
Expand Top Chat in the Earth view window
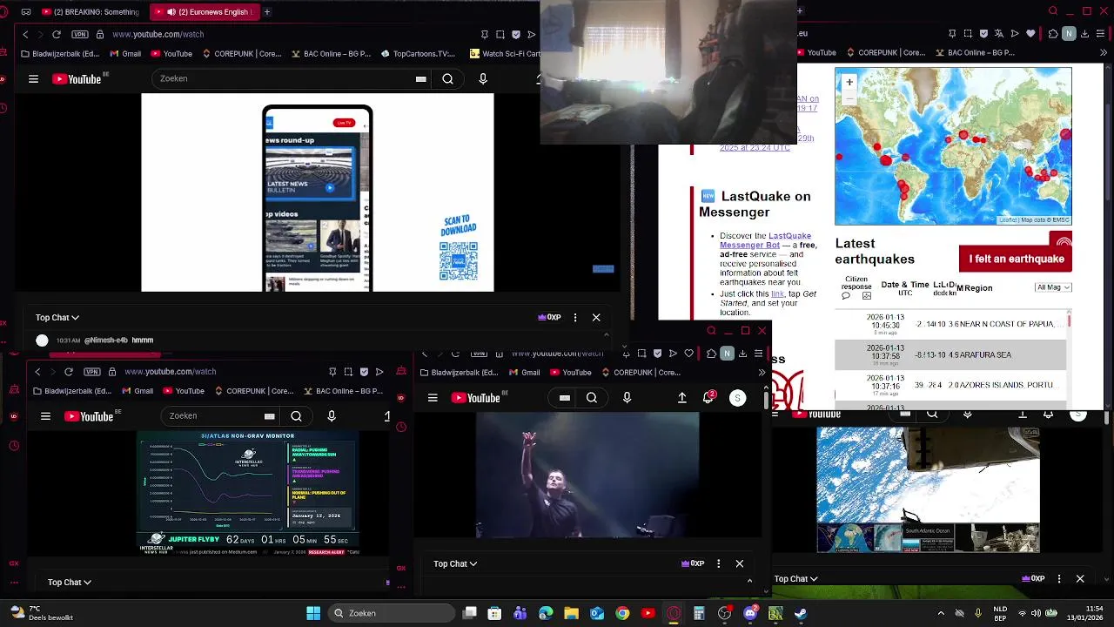pos(796,578)
